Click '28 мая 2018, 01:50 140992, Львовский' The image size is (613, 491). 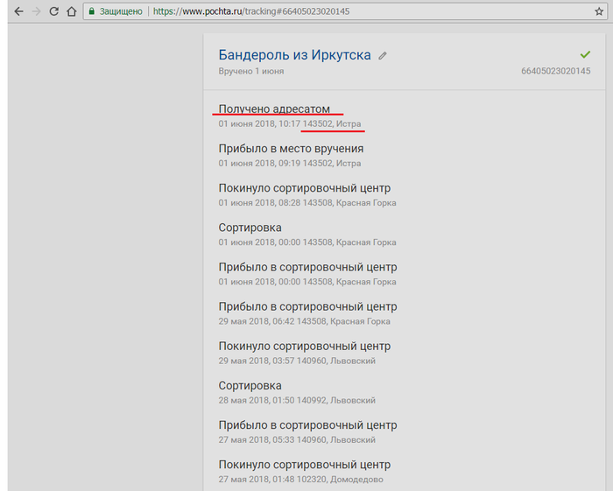tap(297, 400)
